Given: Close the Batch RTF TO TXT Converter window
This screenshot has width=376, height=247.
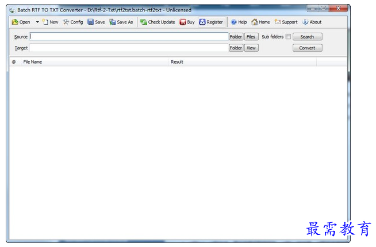Looking at the screenshot, I should pyautogui.click(x=339, y=9).
